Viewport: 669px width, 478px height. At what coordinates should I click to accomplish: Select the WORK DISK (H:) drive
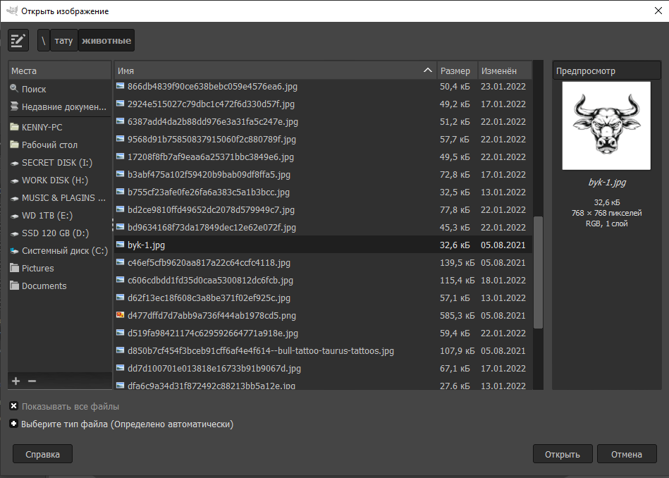[60, 180]
